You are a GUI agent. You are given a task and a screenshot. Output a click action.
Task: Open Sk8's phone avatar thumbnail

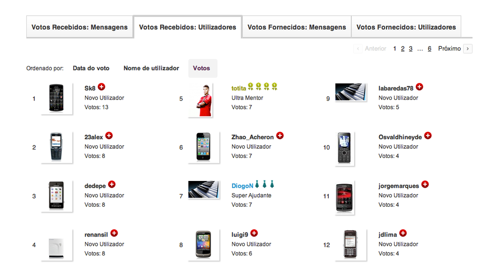57,99
